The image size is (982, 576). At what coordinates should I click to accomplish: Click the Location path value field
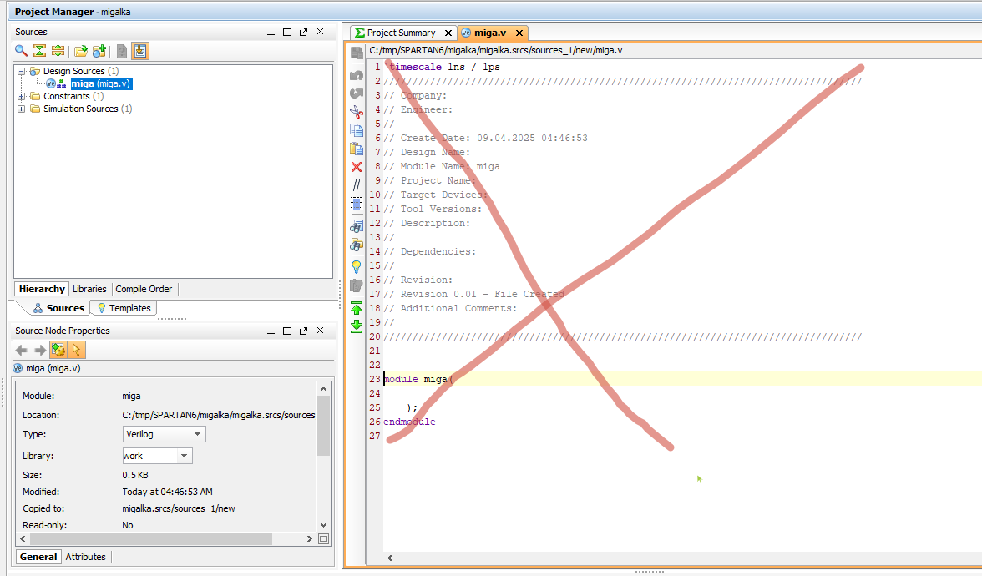219,415
